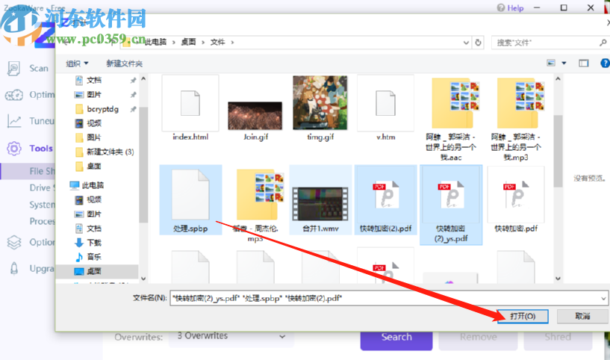Click navigation pane scroll up arrow

click(143, 79)
